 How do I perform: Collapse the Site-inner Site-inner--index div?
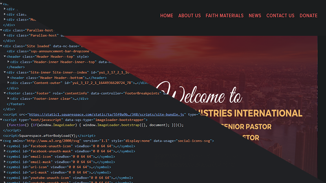[x=5, y=72]
